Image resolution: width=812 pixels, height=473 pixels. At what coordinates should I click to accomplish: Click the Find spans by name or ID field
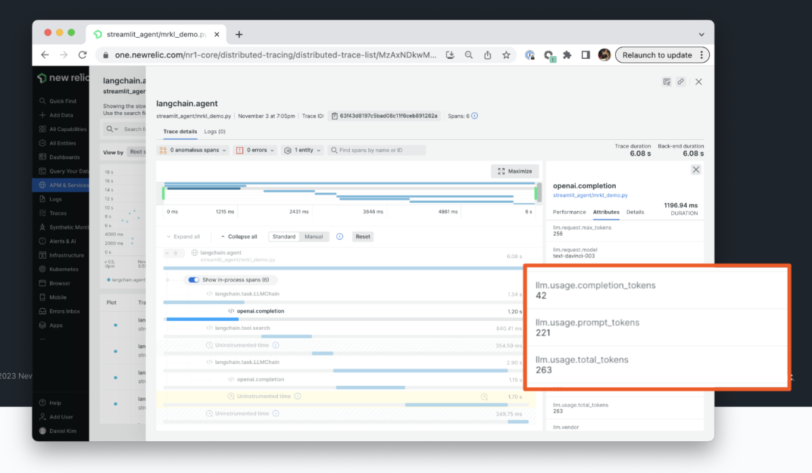377,150
